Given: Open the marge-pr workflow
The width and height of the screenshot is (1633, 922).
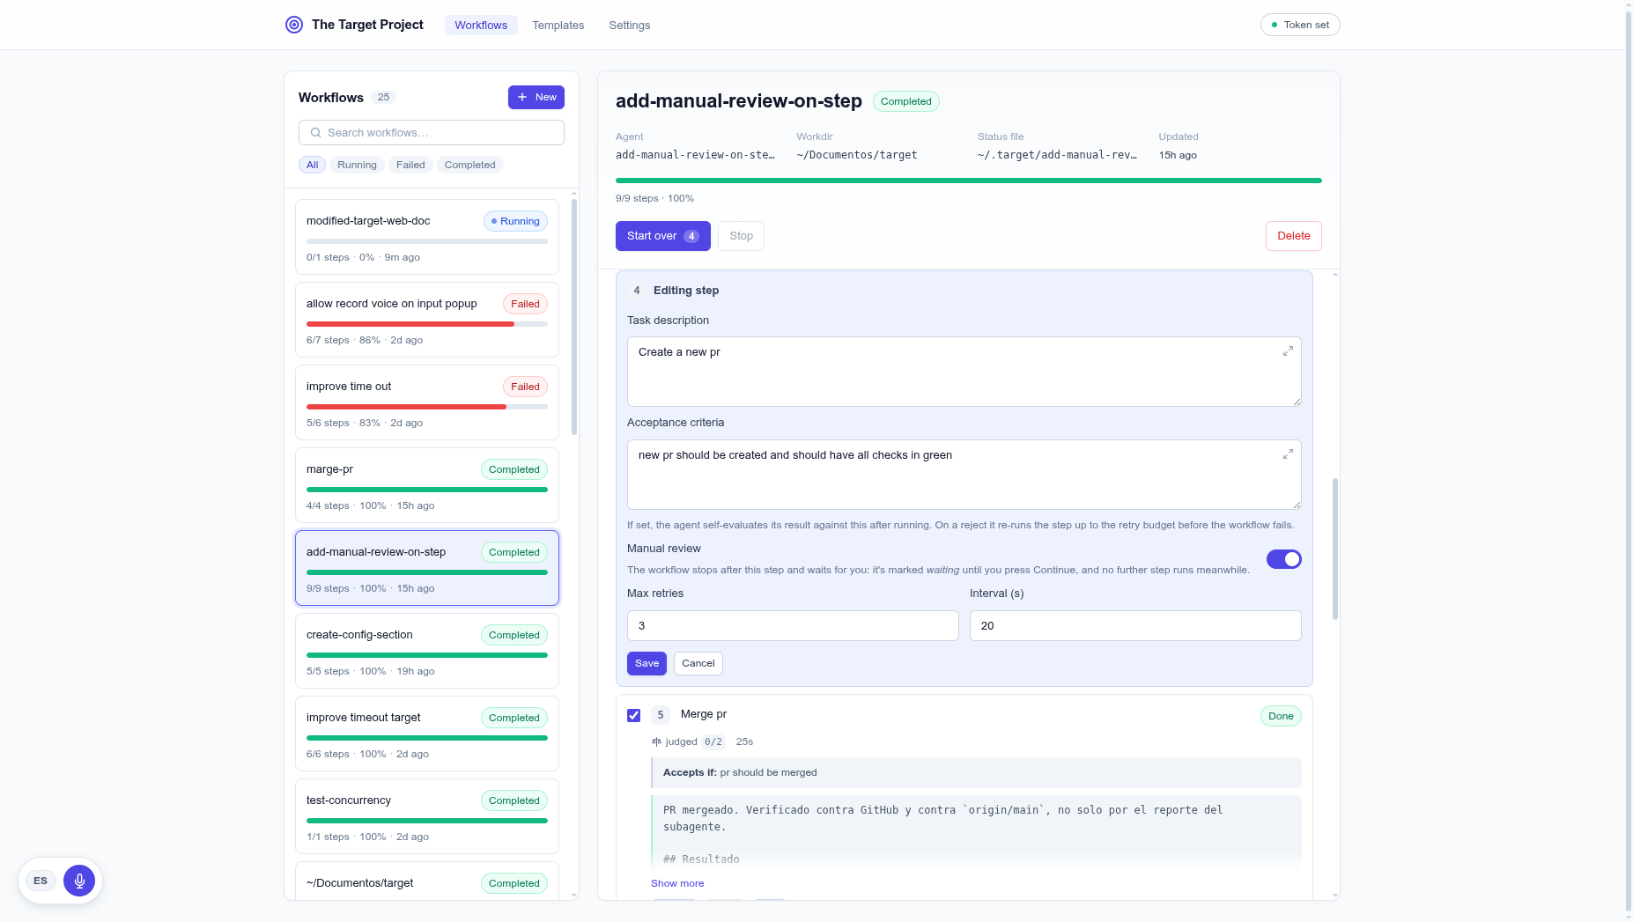Looking at the screenshot, I should [x=426, y=485].
